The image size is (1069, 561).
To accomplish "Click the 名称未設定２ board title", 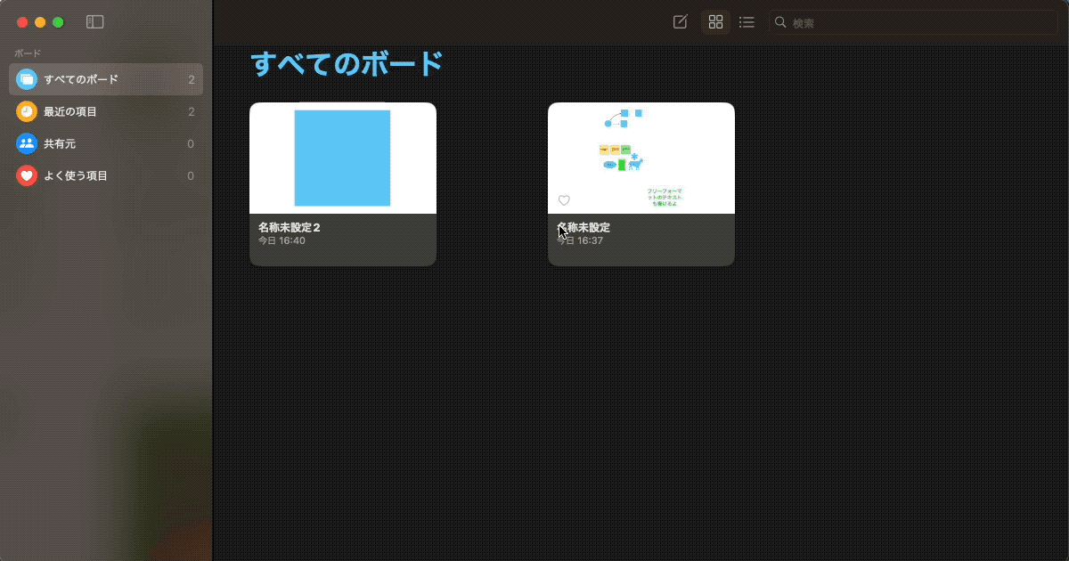I will pyautogui.click(x=290, y=227).
